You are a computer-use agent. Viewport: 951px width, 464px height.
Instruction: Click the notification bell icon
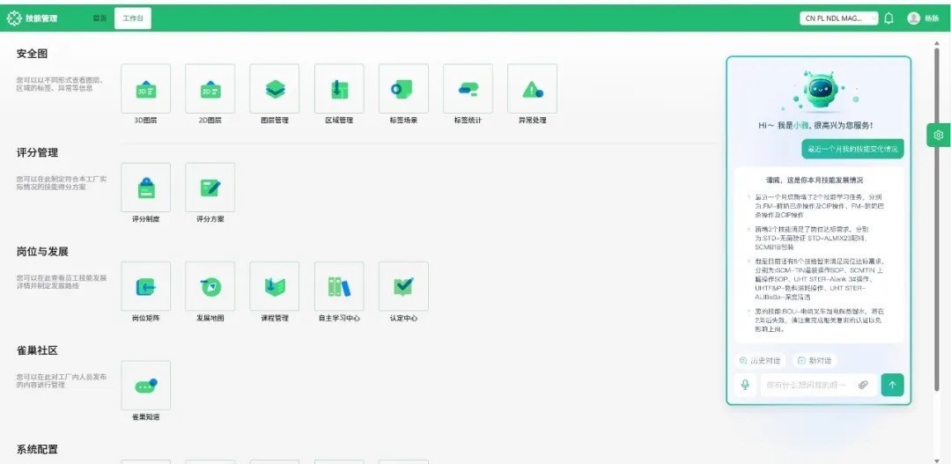(x=888, y=18)
